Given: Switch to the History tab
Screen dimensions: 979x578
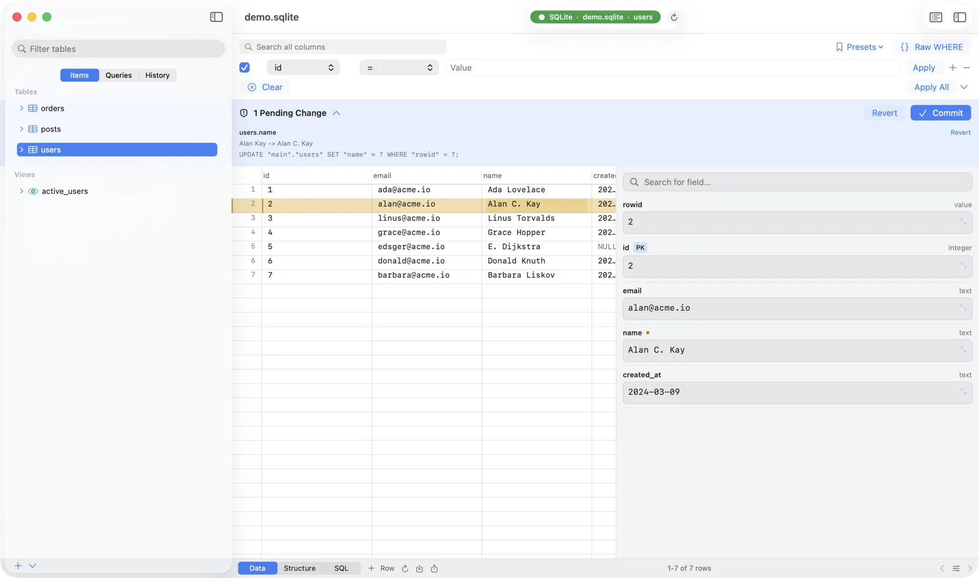Looking at the screenshot, I should tap(157, 75).
